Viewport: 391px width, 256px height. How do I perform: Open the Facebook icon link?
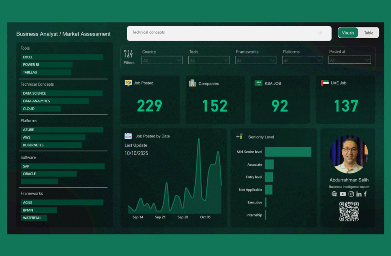365,194
